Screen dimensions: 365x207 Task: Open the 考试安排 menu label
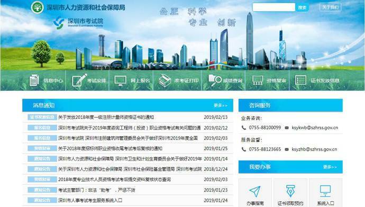(96, 81)
